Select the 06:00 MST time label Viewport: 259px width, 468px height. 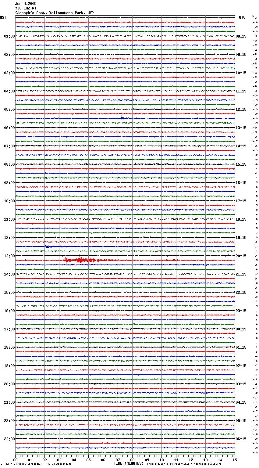click(9, 128)
